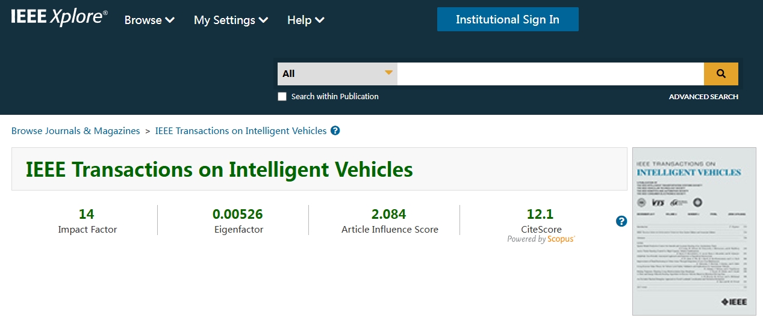Click IEEE Transactions on Intelligent Vehicles breadcrumb

click(241, 130)
